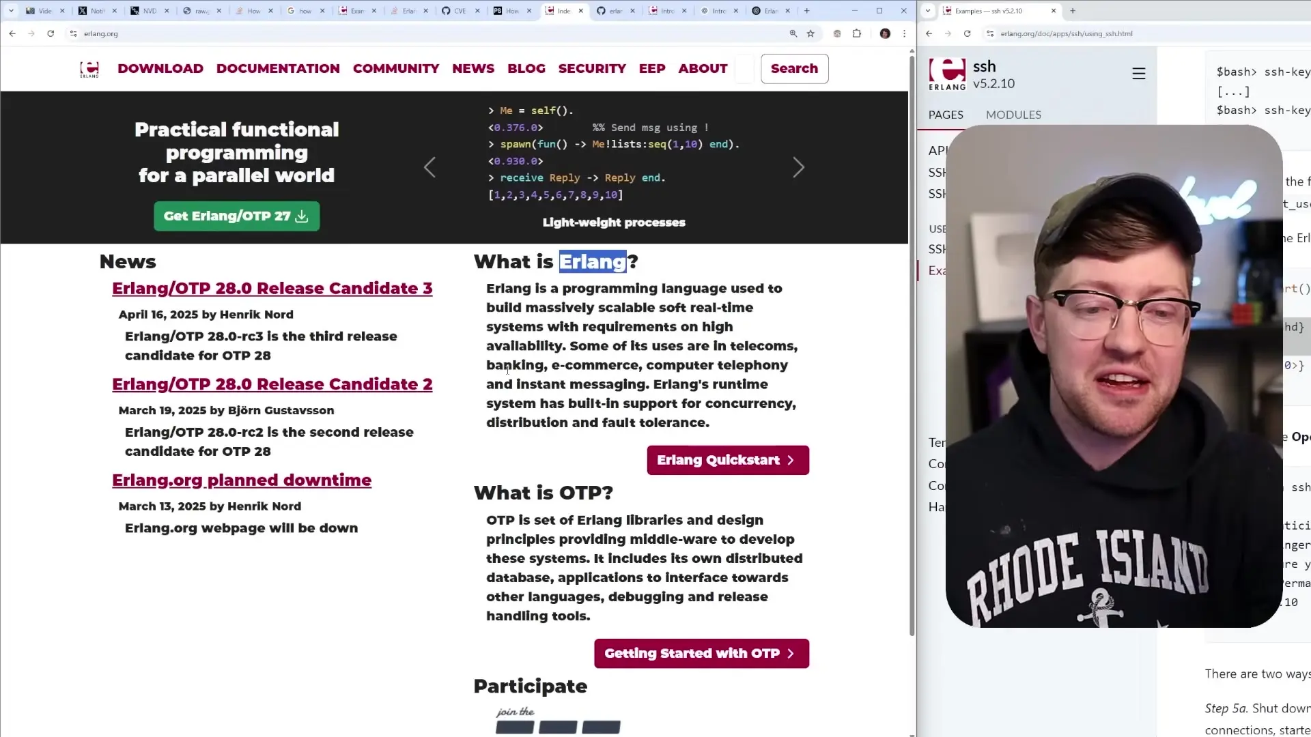This screenshot has height=737, width=1311.
Task: Click the 'Light-weight processes' caption
Action: pos(614,222)
